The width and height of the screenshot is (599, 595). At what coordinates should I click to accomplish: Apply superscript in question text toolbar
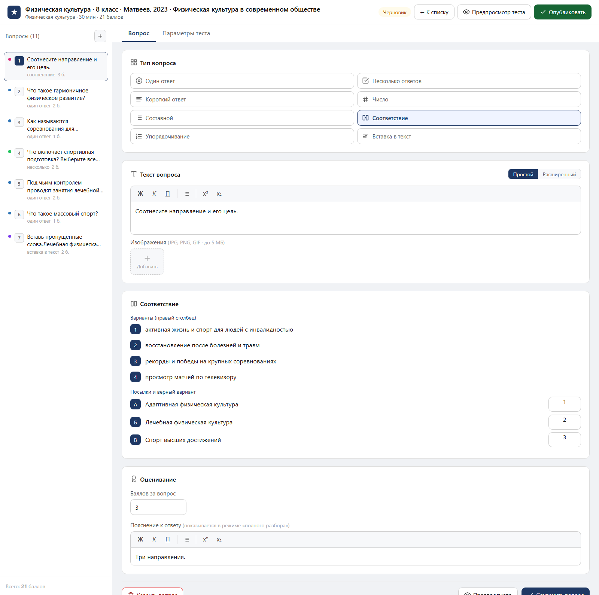[206, 194]
